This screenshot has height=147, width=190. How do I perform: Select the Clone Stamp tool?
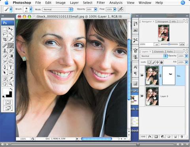point(5,51)
